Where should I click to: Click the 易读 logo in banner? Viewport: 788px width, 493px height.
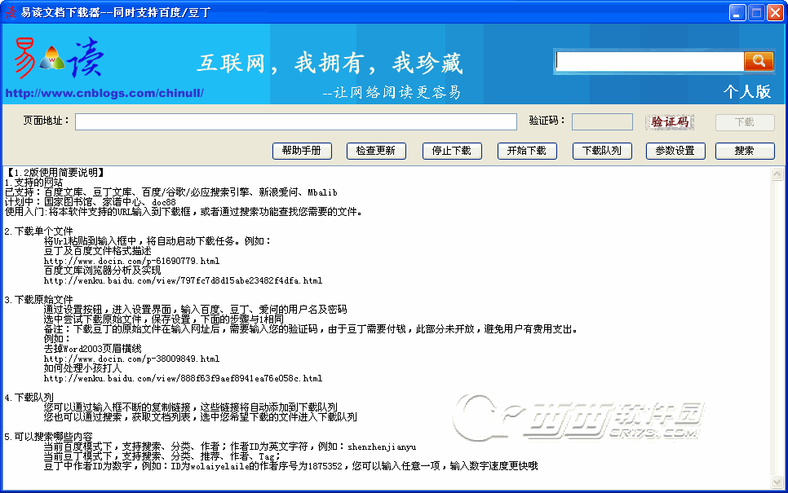coord(60,58)
